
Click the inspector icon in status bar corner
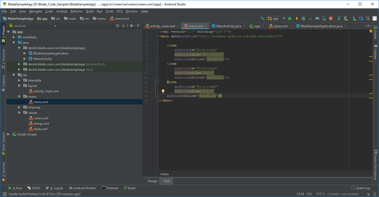click(375, 194)
